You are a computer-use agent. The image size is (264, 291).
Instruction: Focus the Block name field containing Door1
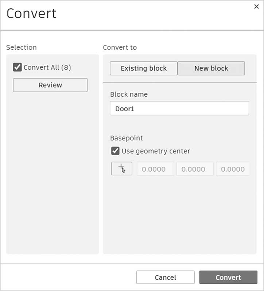(x=179, y=108)
